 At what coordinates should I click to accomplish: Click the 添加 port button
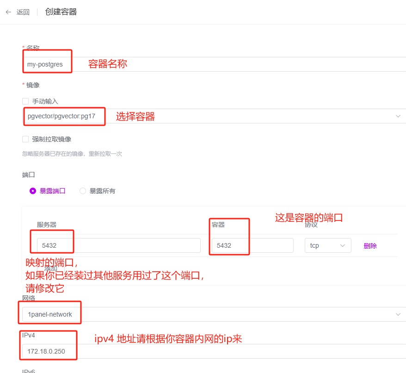pyautogui.click(x=51, y=268)
